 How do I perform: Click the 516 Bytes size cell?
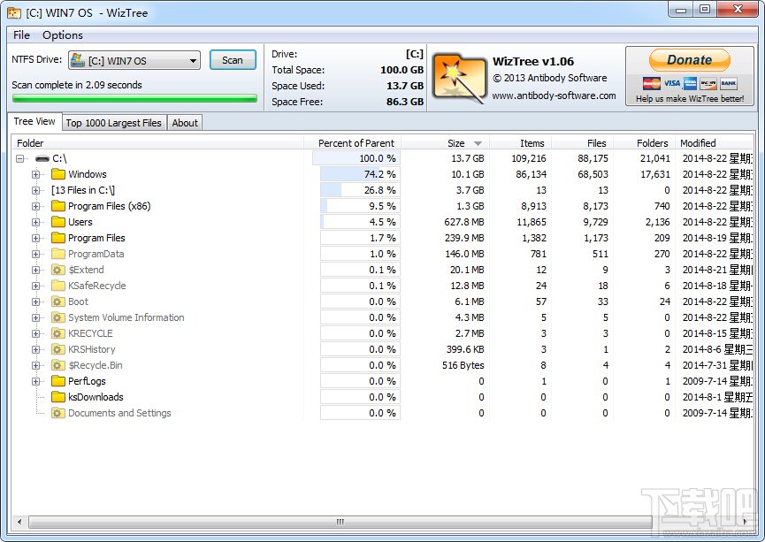[x=463, y=365]
